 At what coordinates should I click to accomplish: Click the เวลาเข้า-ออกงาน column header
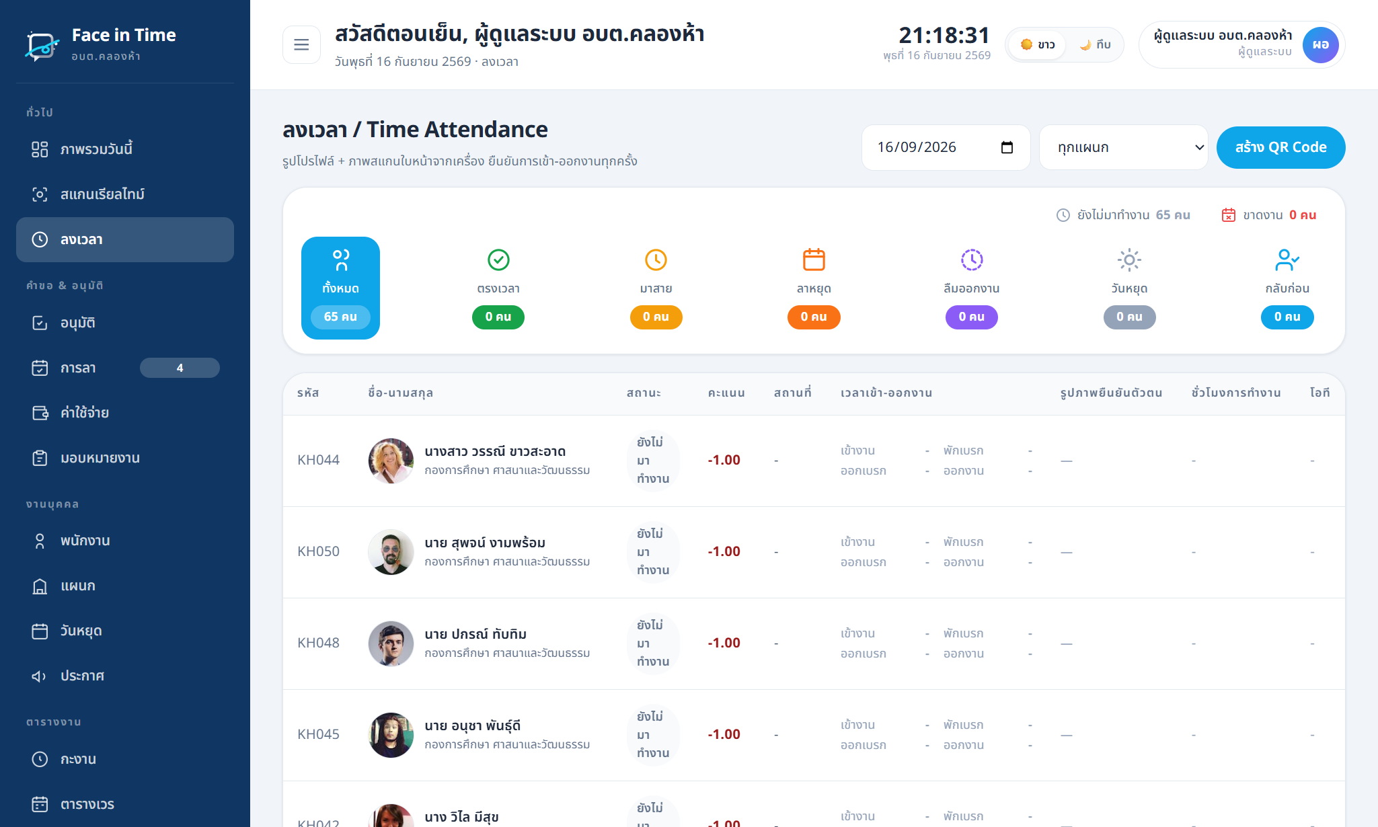click(886, 393)
